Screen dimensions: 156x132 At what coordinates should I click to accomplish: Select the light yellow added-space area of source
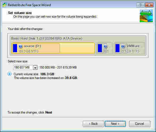click(77, 48)
